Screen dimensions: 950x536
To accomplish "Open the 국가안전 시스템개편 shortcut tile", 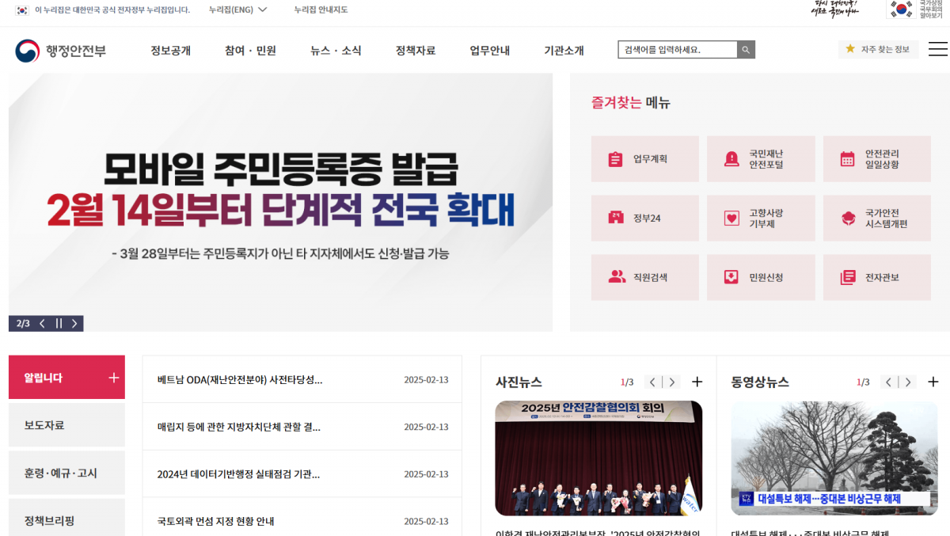I will pyautogui.click(x=877, y=219).
